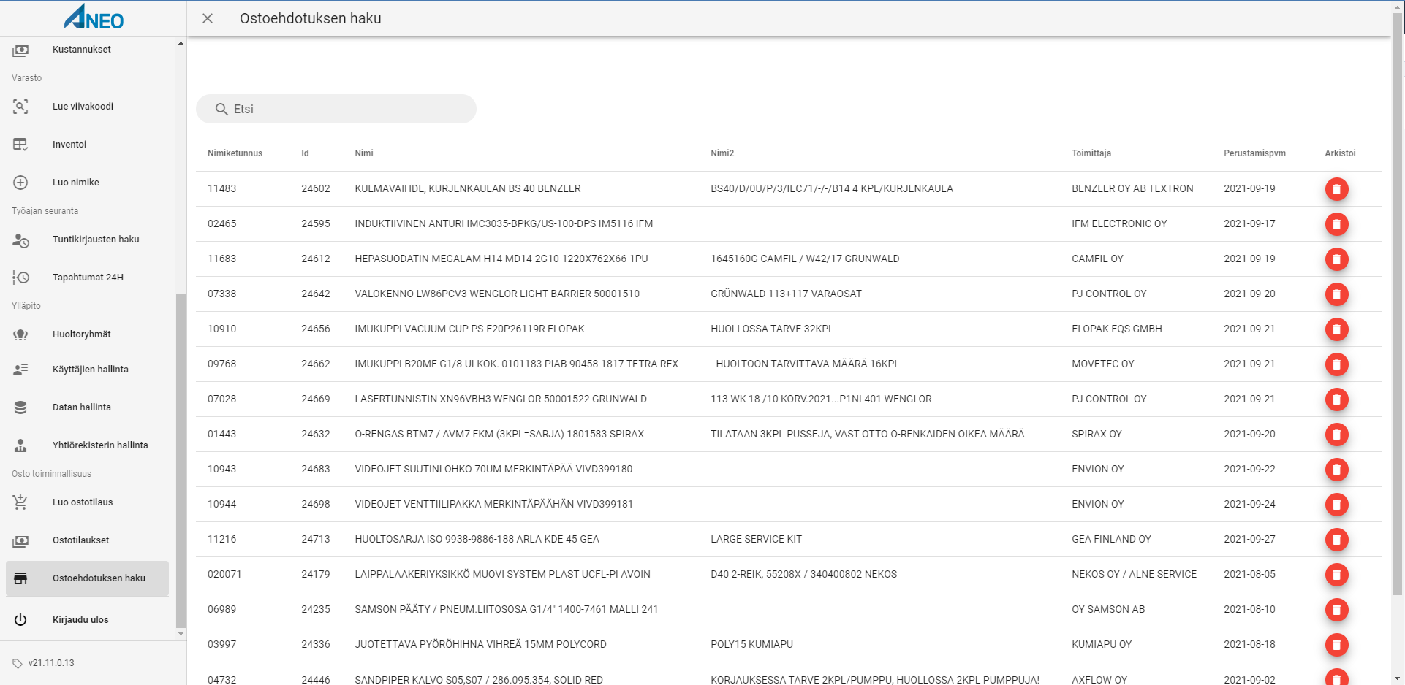Screen dimensions: 1405x685
Task: Click the Käyttäjien hallinta user list icon
Action: (20, 370)
